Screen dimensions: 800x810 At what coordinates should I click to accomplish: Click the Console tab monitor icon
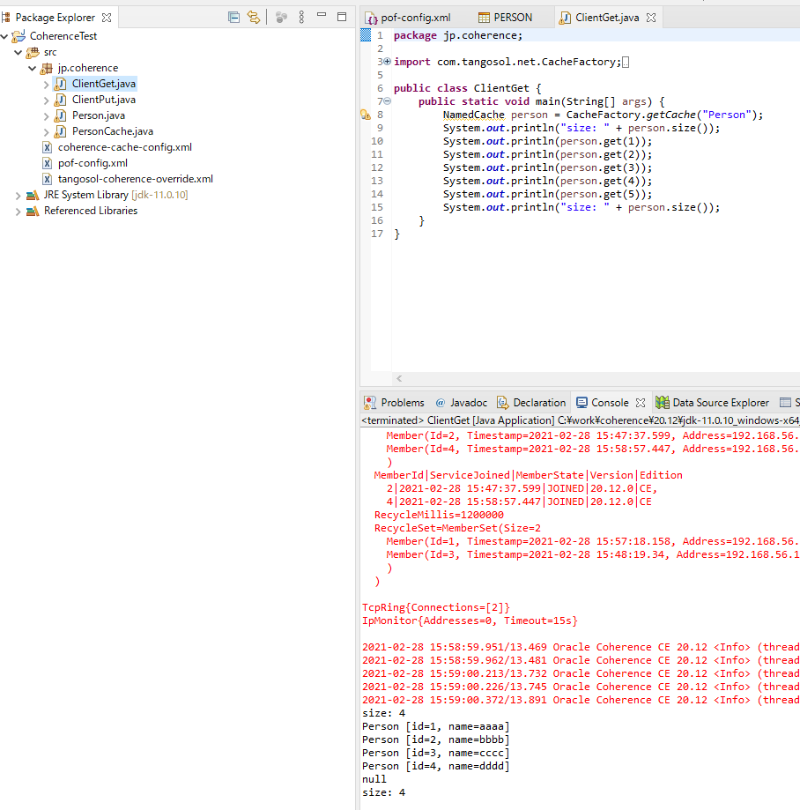click(x=582, y=403)
